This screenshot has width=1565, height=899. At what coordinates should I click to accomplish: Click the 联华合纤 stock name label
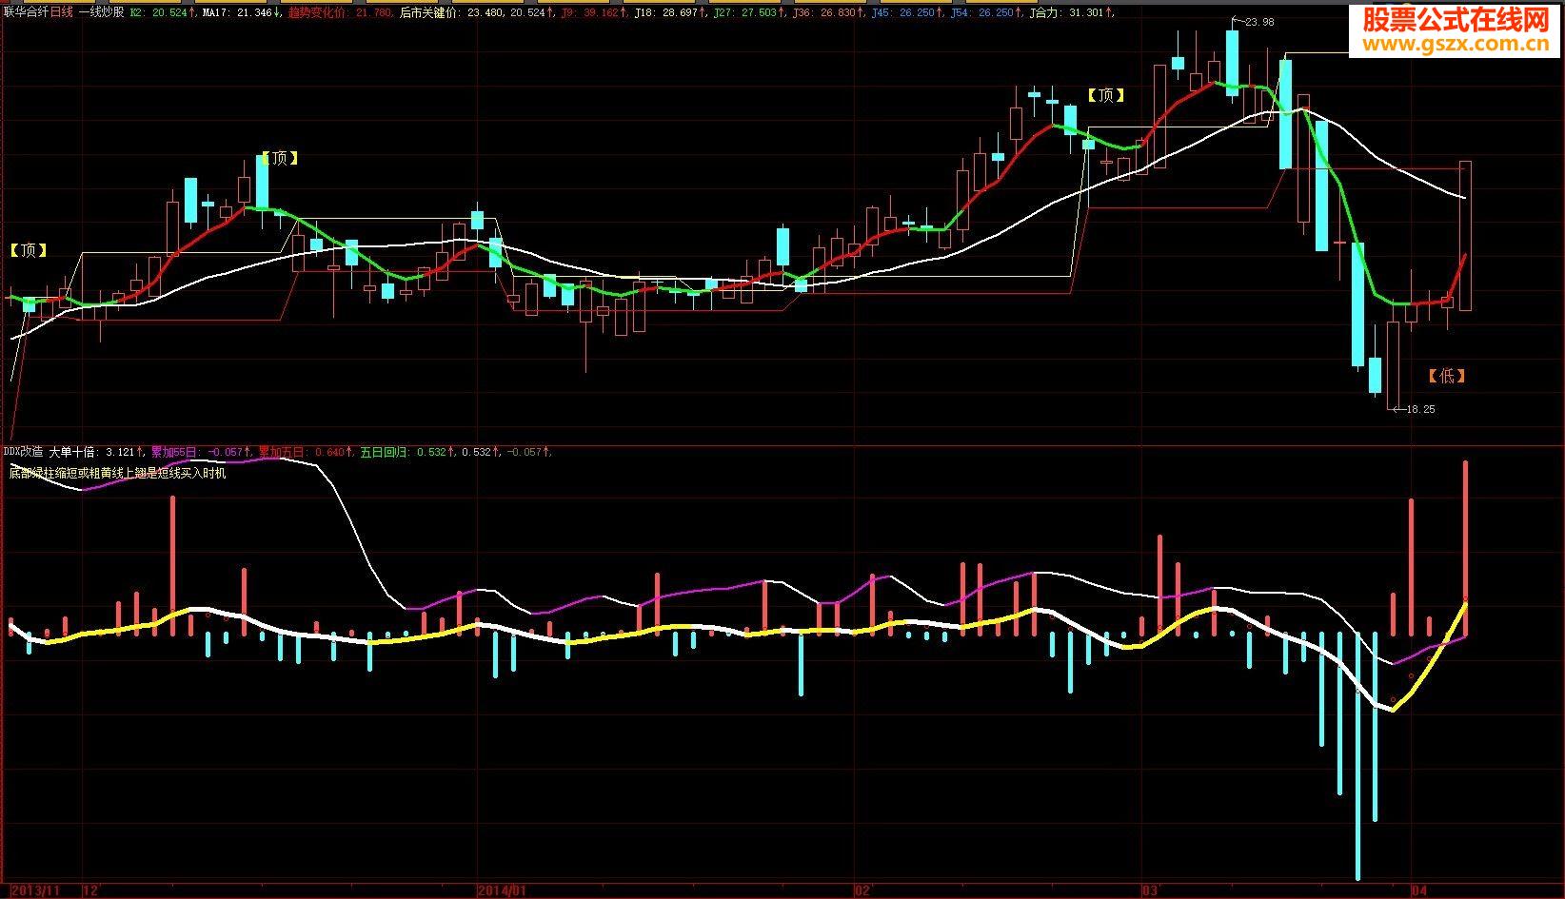click(26, 13)
